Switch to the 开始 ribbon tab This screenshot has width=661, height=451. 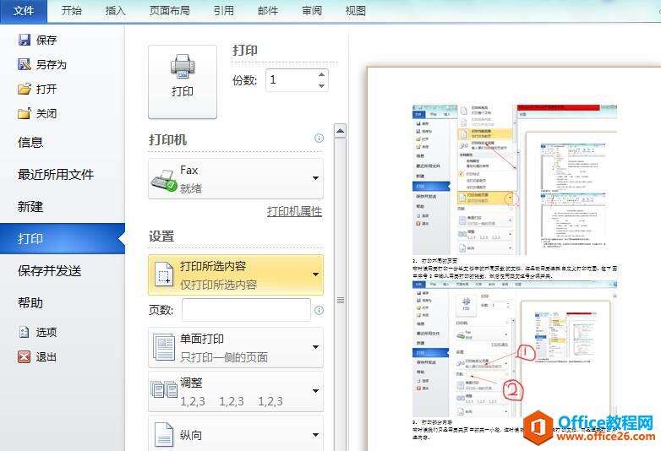coord(71,10)
